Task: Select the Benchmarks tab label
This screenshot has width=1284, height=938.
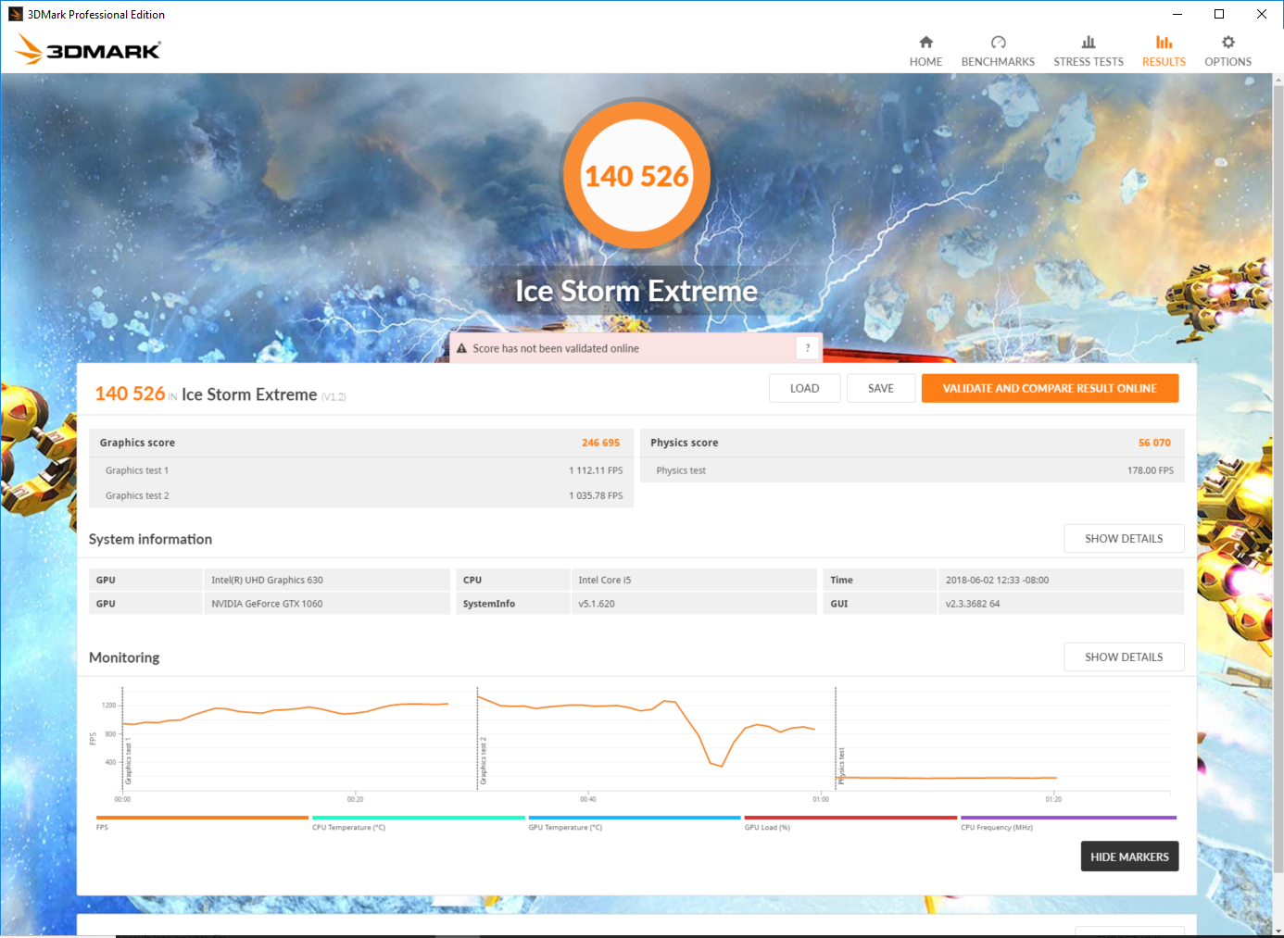Action: [x=998, y=62]
